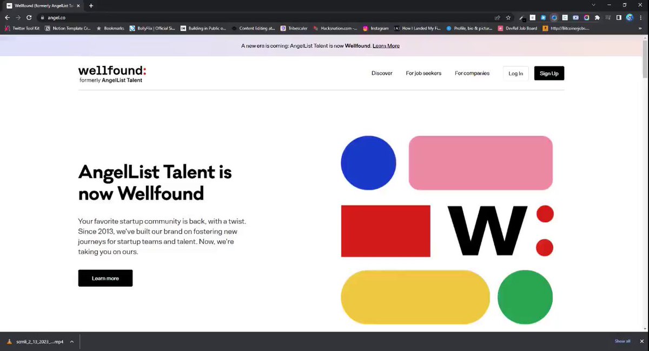Open the Content Editing bookmark
The width and height of the screenshot is (649, 351).
click(x=253, y=28)
